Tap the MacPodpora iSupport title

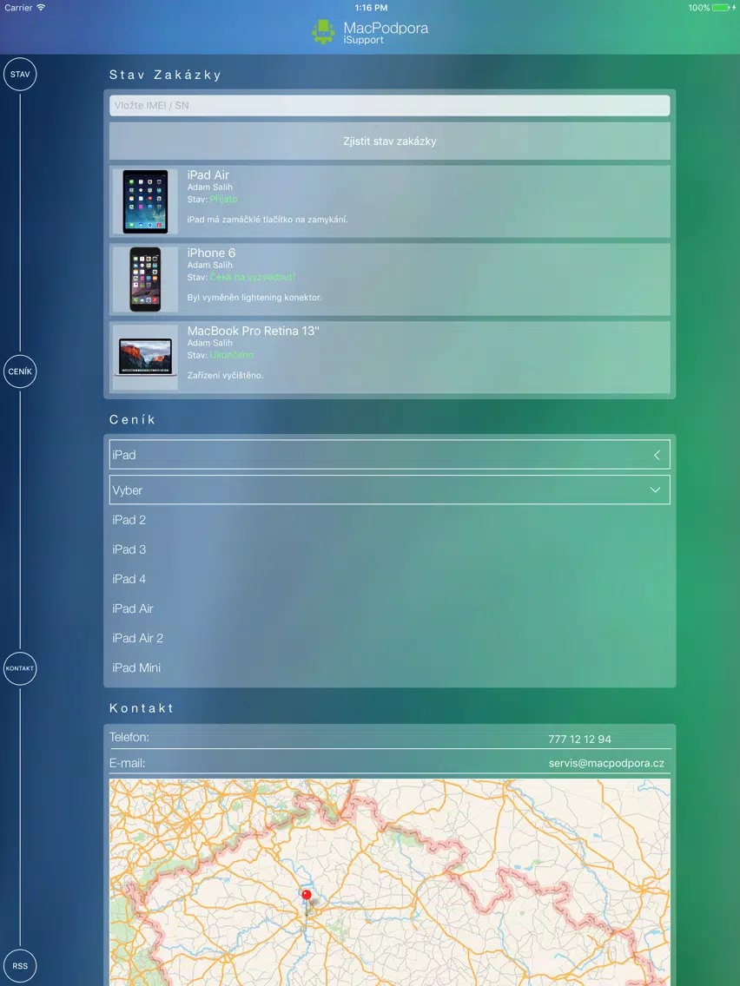coord(386,33)
